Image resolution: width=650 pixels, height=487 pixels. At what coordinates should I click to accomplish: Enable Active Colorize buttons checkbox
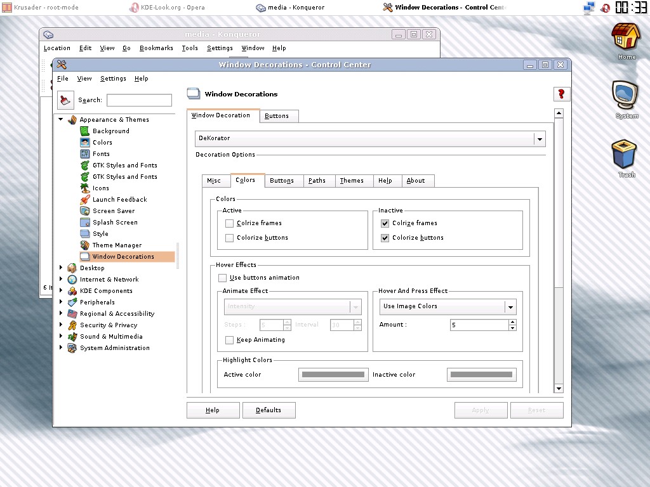[229, 238]
